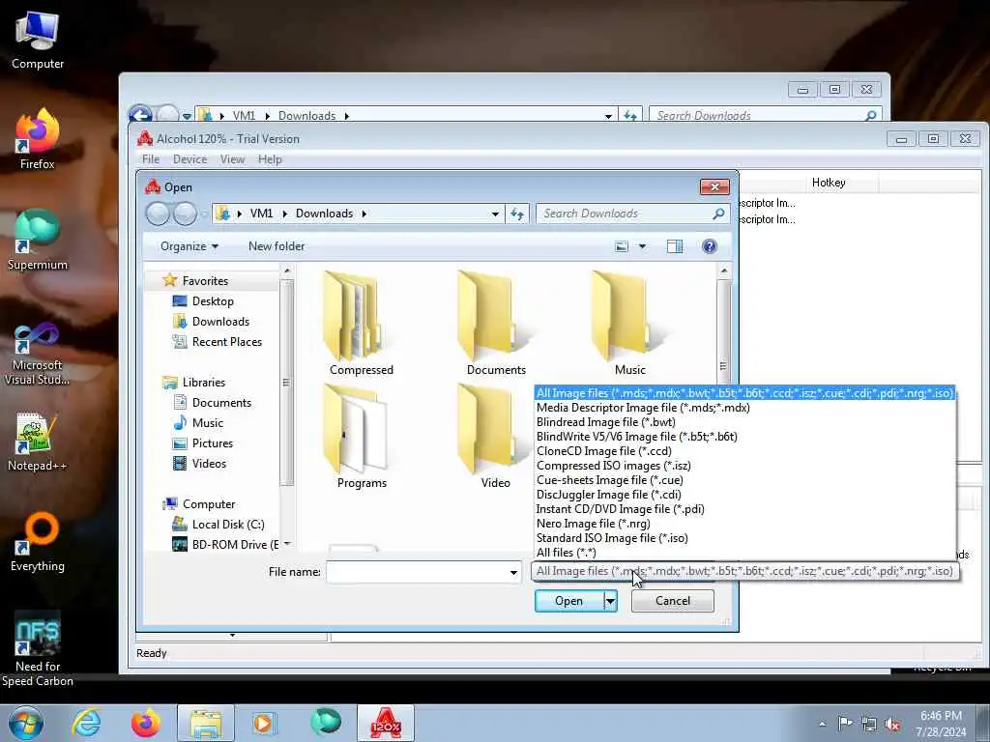Select the Everything desktop shortcut
The image size is (990, 742).
click(x=38, y=543)
